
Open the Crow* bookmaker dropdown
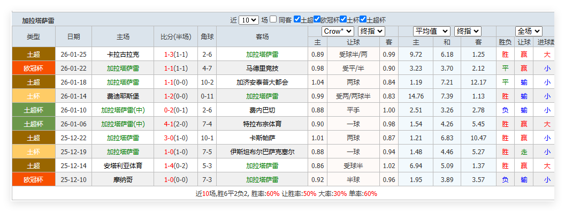tap(338, 32)
